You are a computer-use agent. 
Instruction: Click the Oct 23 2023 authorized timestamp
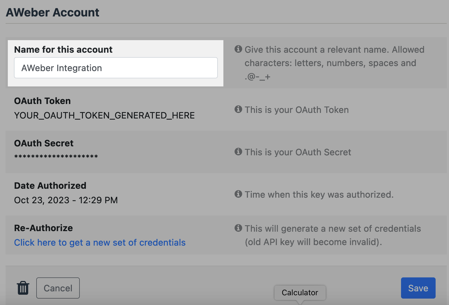[66, 200]
